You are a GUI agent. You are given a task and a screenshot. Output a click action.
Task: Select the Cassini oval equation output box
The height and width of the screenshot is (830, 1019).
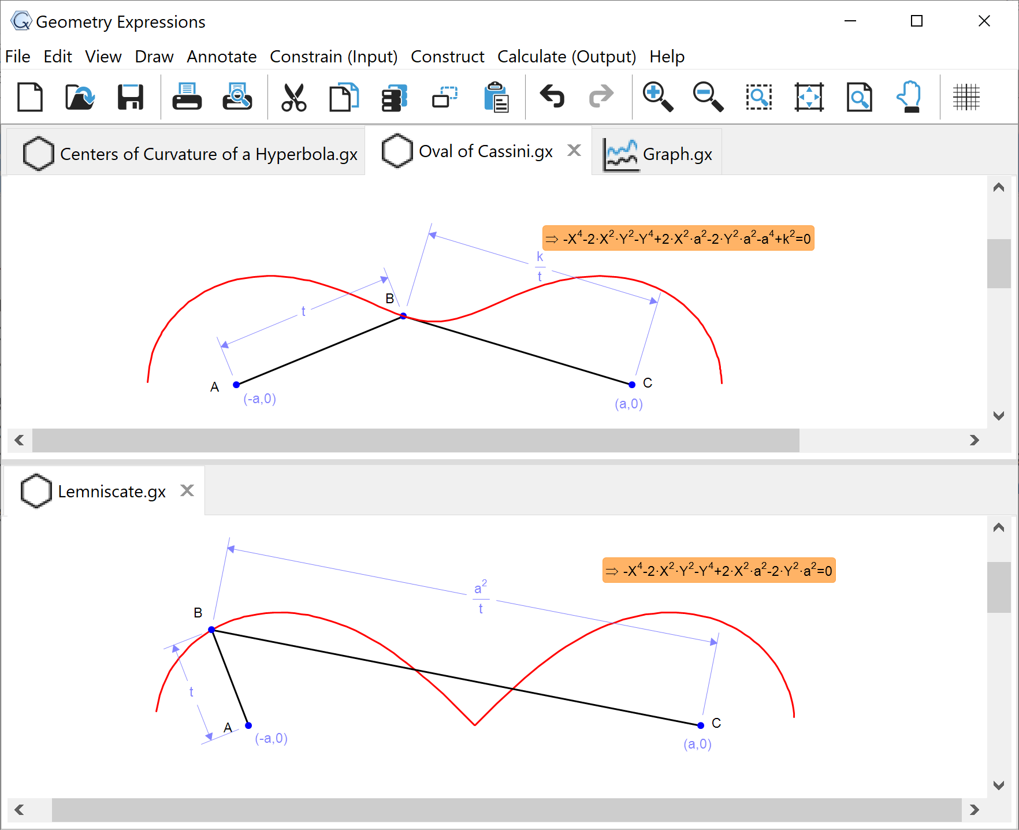(678, 239)
